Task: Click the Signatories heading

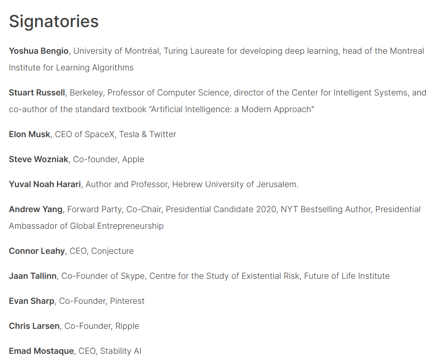Action: [x=54, y=21]
